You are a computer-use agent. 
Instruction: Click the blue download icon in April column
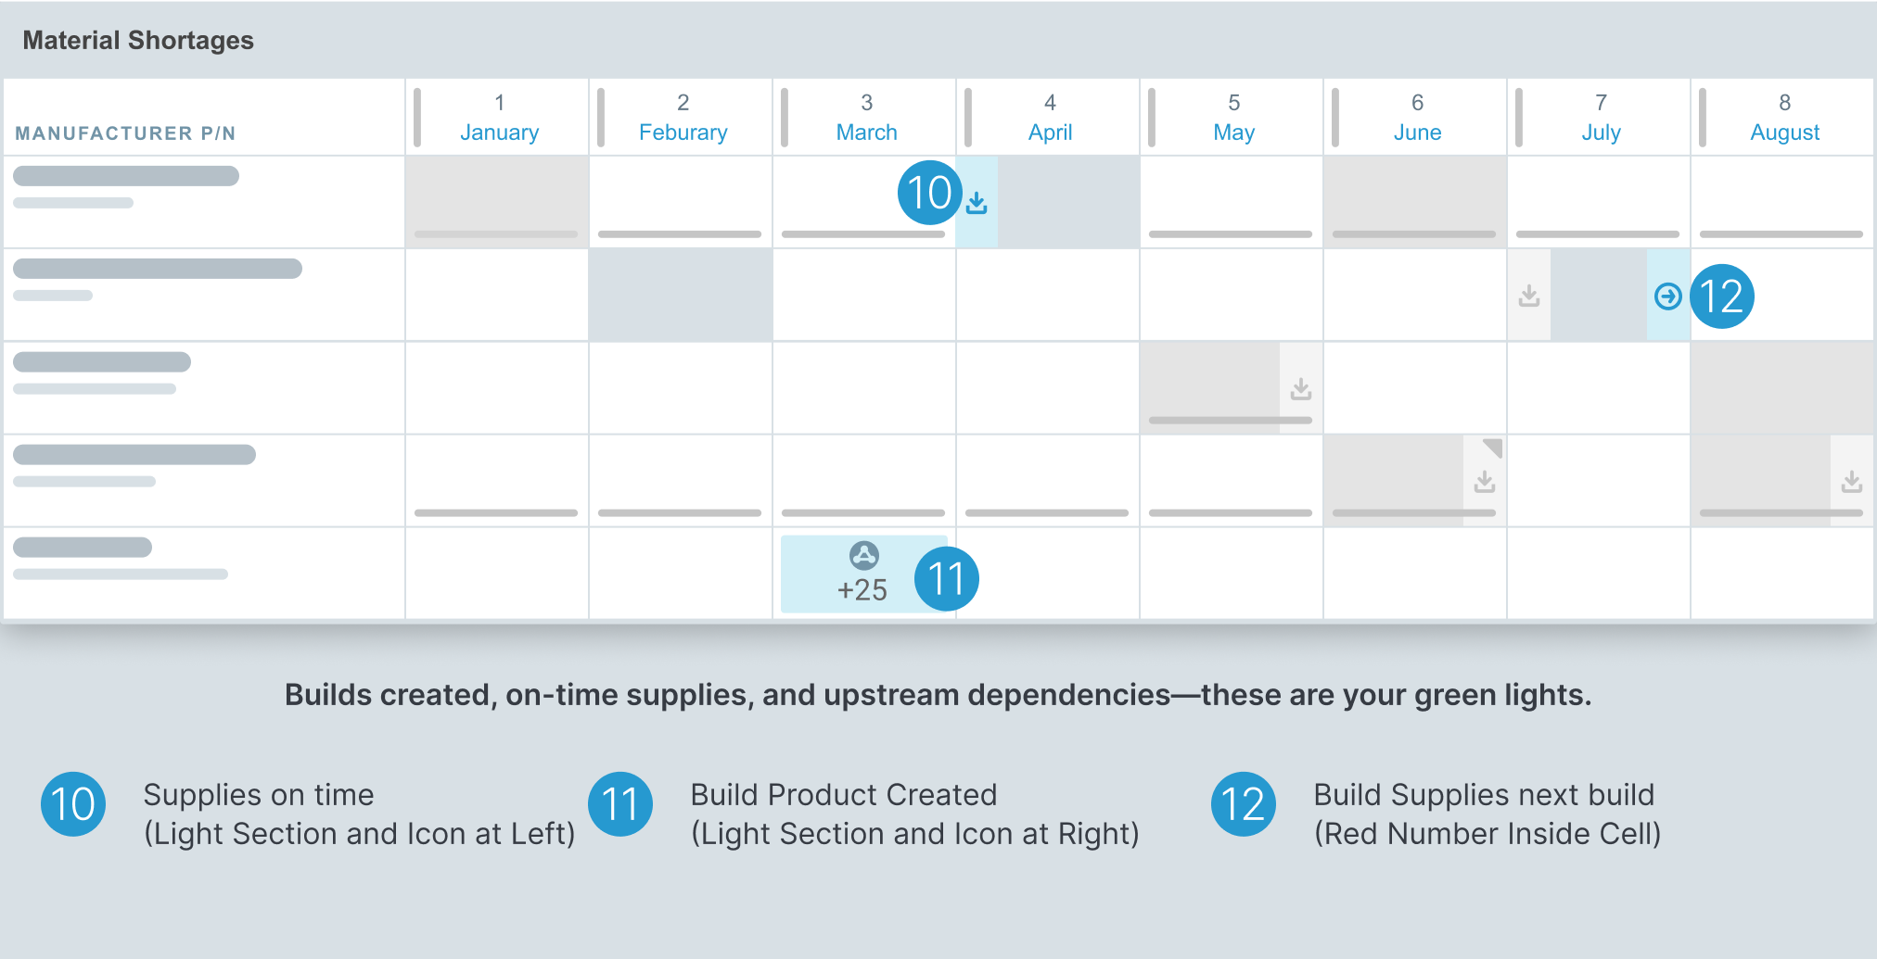[977, 203]
